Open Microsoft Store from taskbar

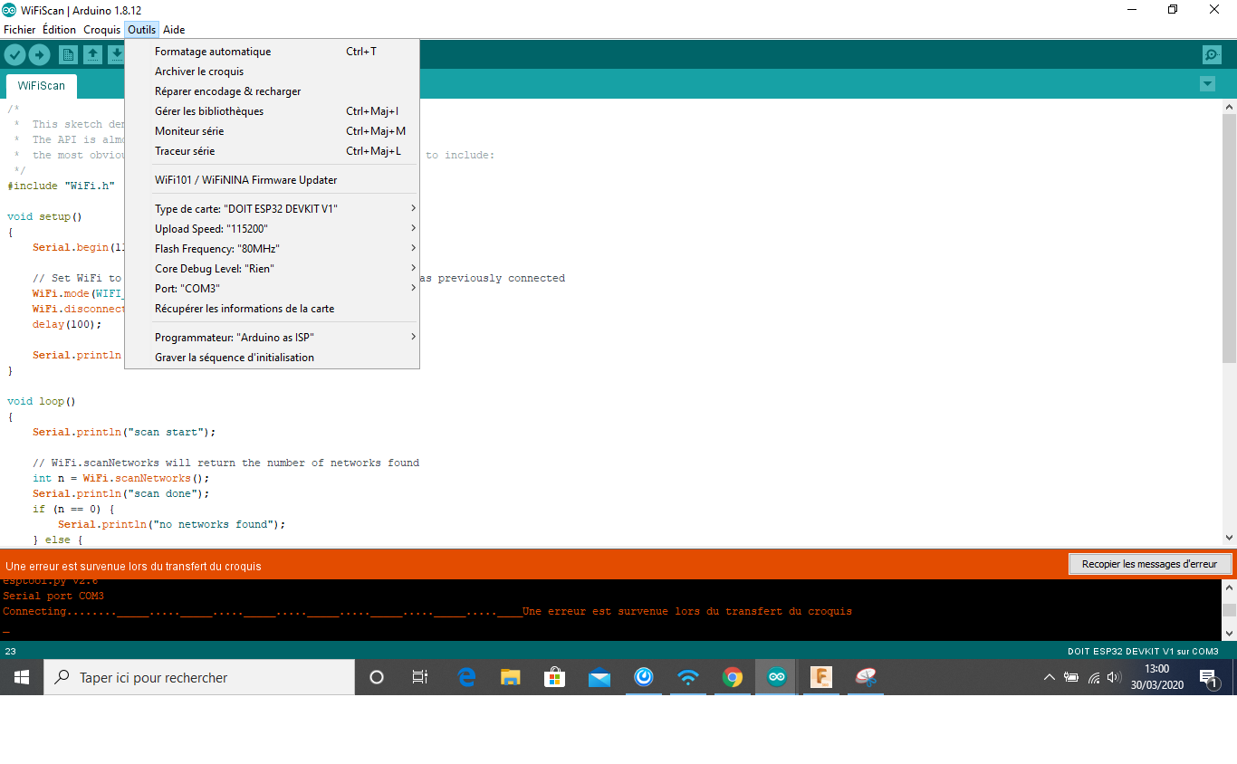point(554,677)
